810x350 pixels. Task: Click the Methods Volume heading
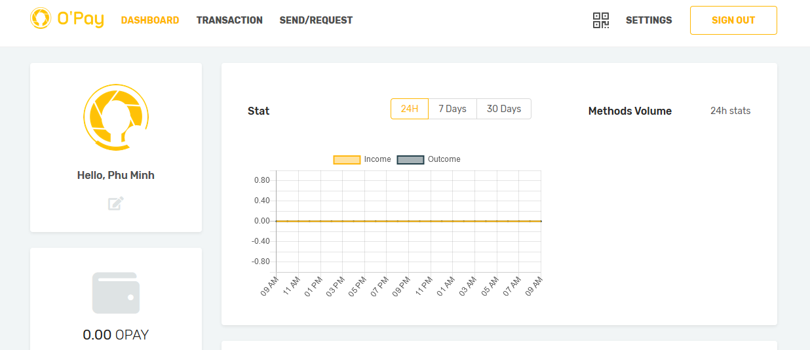630,111
